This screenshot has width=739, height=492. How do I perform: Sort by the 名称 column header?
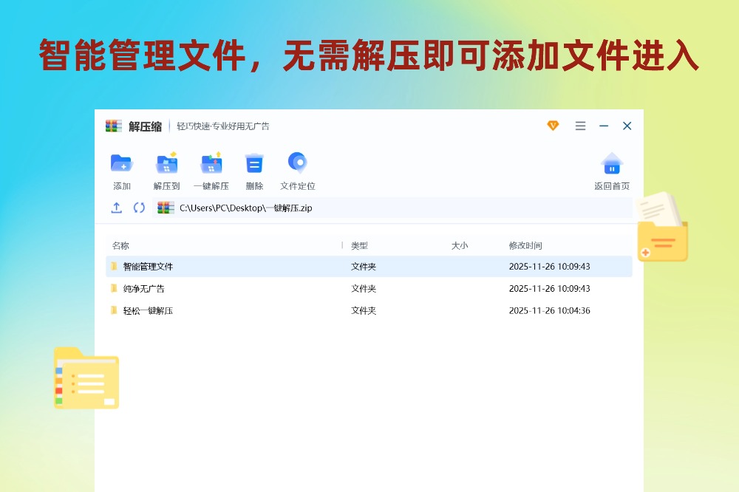(120, 246)
